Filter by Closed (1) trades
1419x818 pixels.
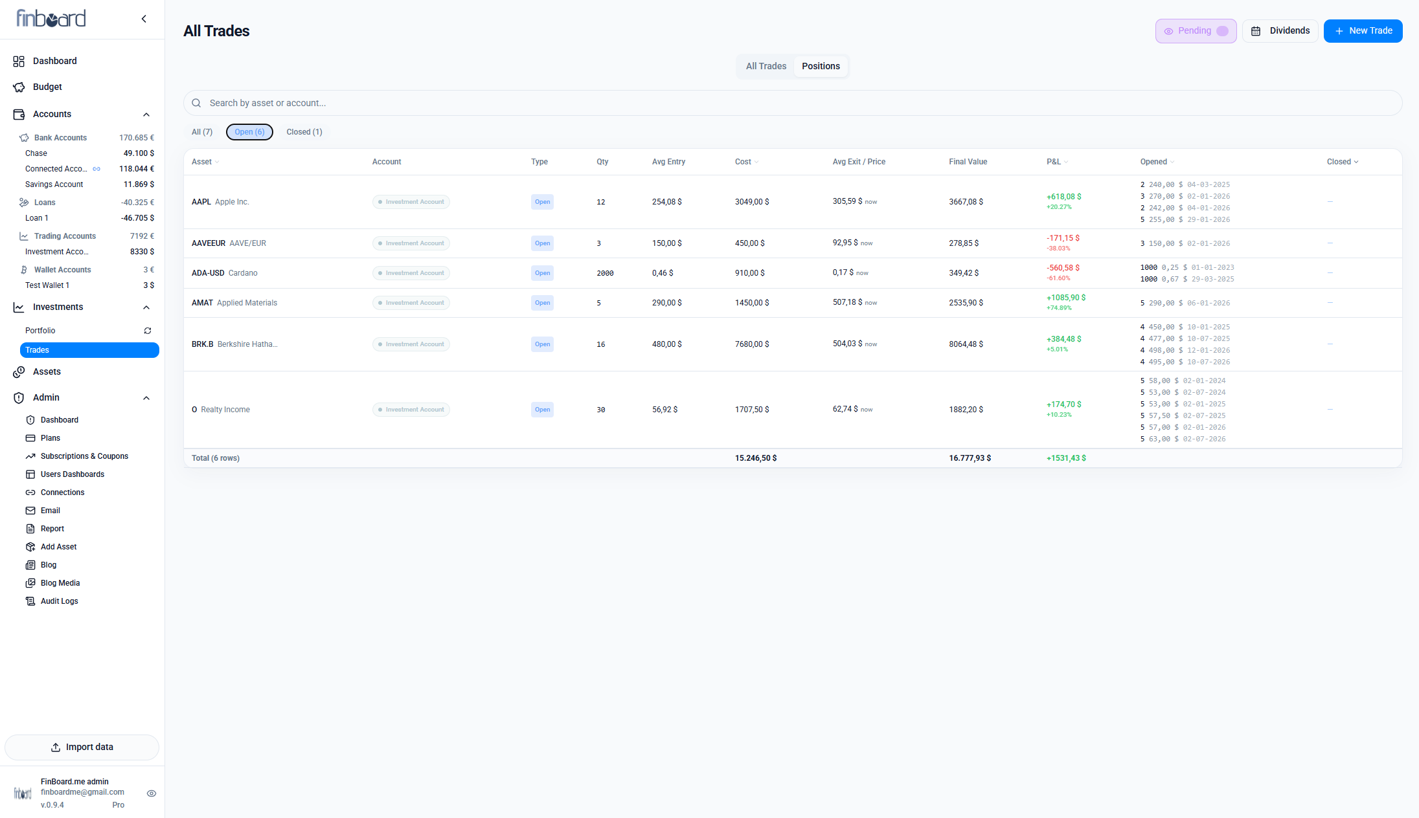(304, 132)
